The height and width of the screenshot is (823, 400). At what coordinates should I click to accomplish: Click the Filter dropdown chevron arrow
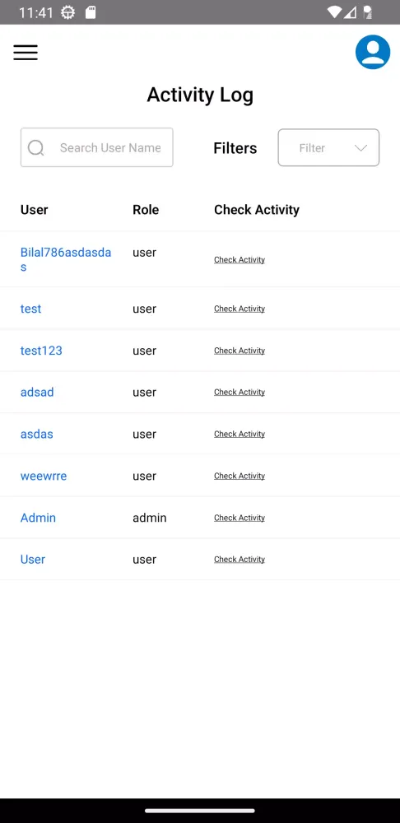click(360, 148)
